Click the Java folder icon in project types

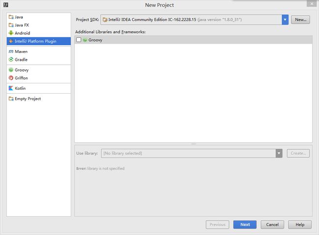11,17
